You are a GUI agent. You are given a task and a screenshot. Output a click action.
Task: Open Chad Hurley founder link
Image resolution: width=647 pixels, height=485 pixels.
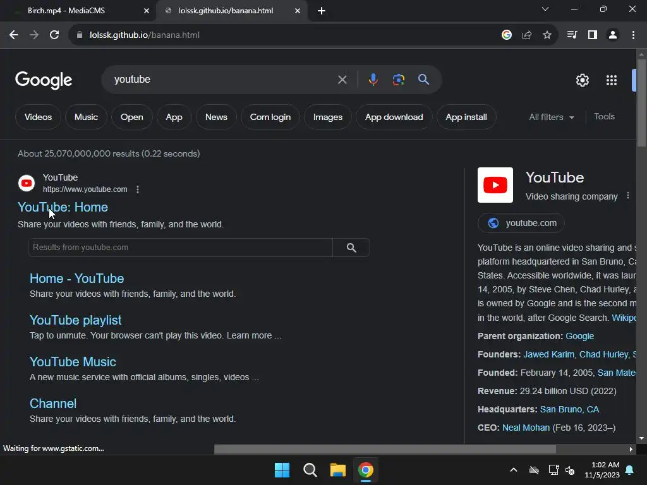pyautogui.click(x=603, y=354)
